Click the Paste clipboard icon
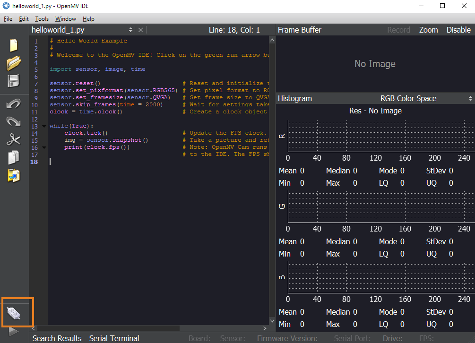Screen dimensions: 475x343 click(14, 175)
